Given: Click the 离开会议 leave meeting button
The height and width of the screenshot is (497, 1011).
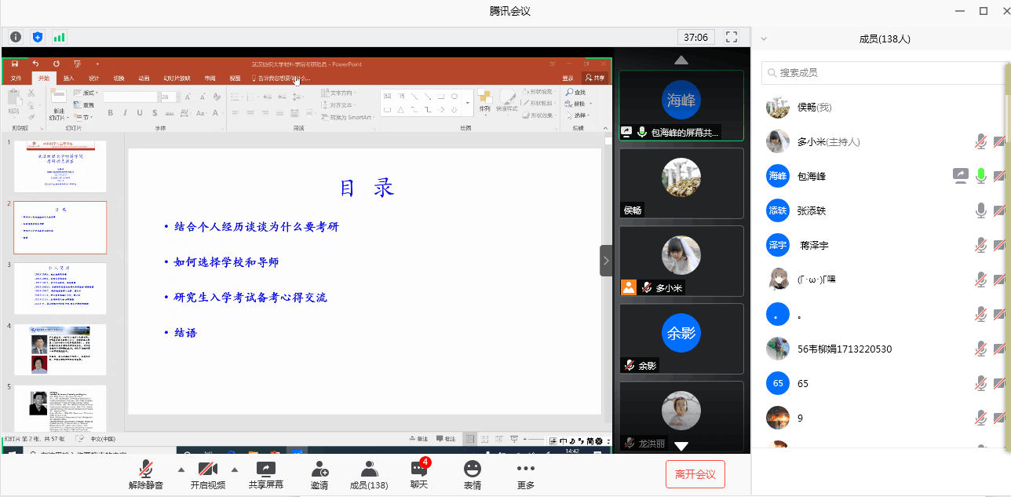Looking at the screenshot, I should [695, 474].
